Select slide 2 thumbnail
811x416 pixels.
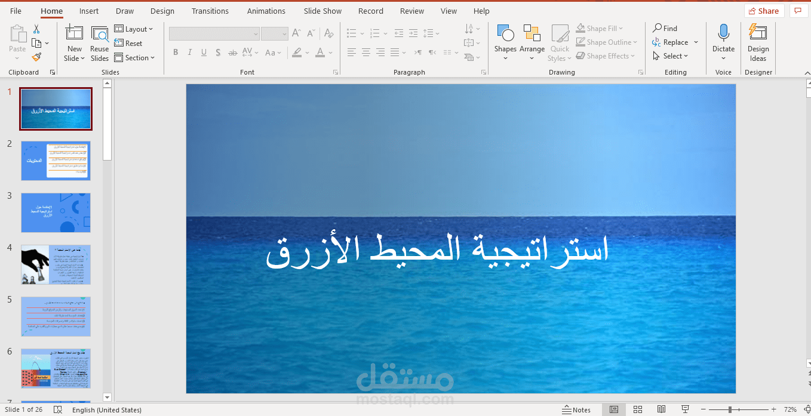pyautogui.click(x=56, y=161)
